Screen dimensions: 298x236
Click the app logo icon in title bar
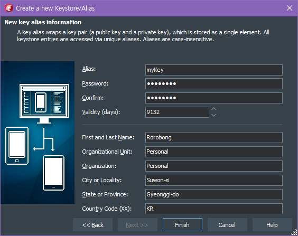[x=9, y=8]
